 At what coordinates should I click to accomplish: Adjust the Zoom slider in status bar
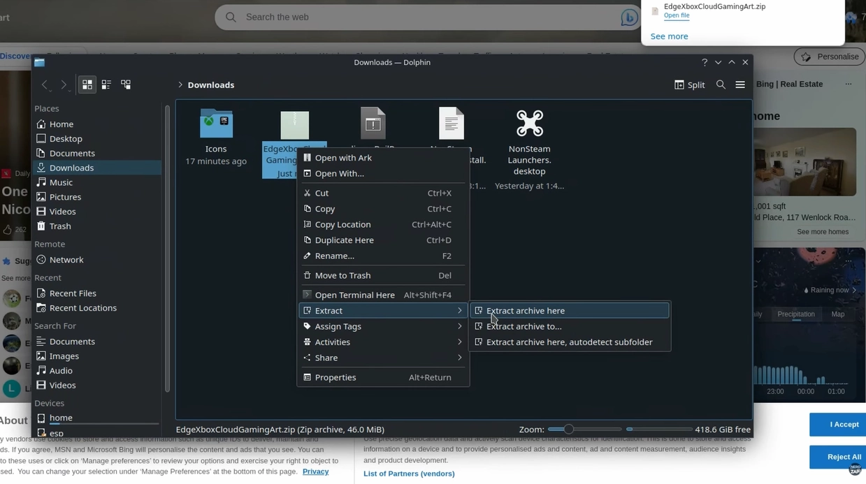(x=569, y=430)
